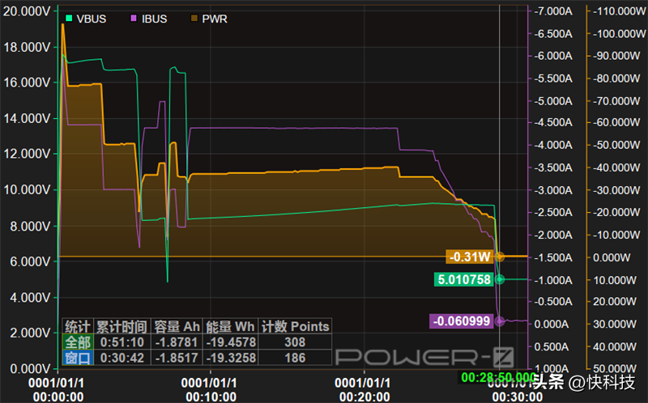The image size is (648, 403).
Task: Select the 窗口 row in the statistics table
Action: (x=79, y=357)
